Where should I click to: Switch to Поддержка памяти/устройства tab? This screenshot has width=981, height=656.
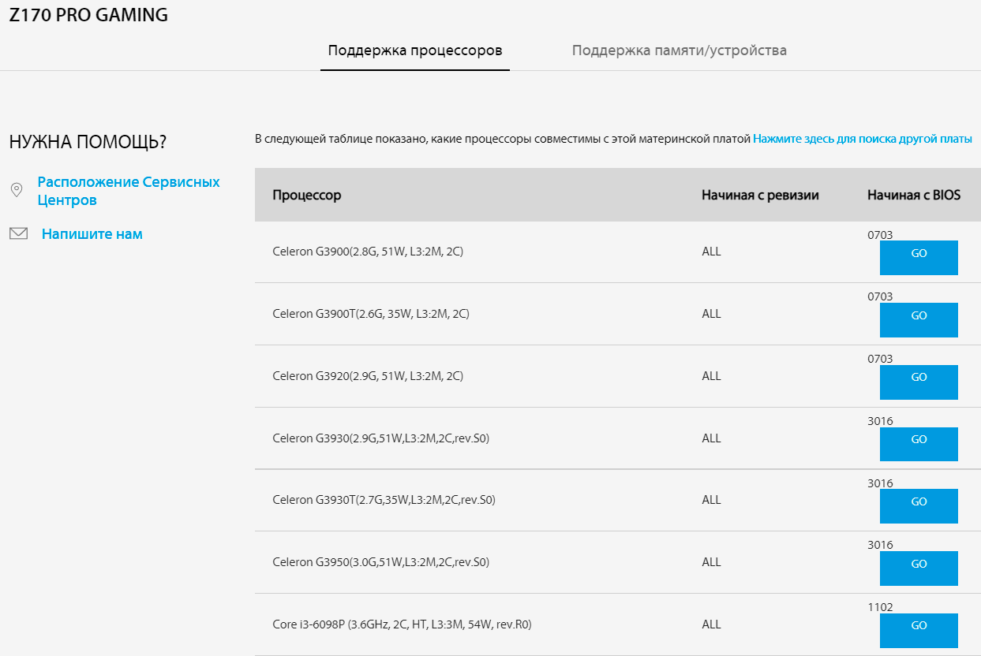[679, 50]
